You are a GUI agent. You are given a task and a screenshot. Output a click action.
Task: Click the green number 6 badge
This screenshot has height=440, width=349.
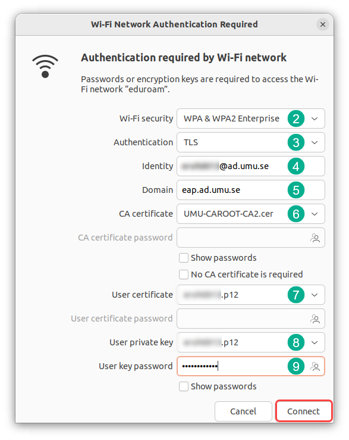[x=296, y=214]
